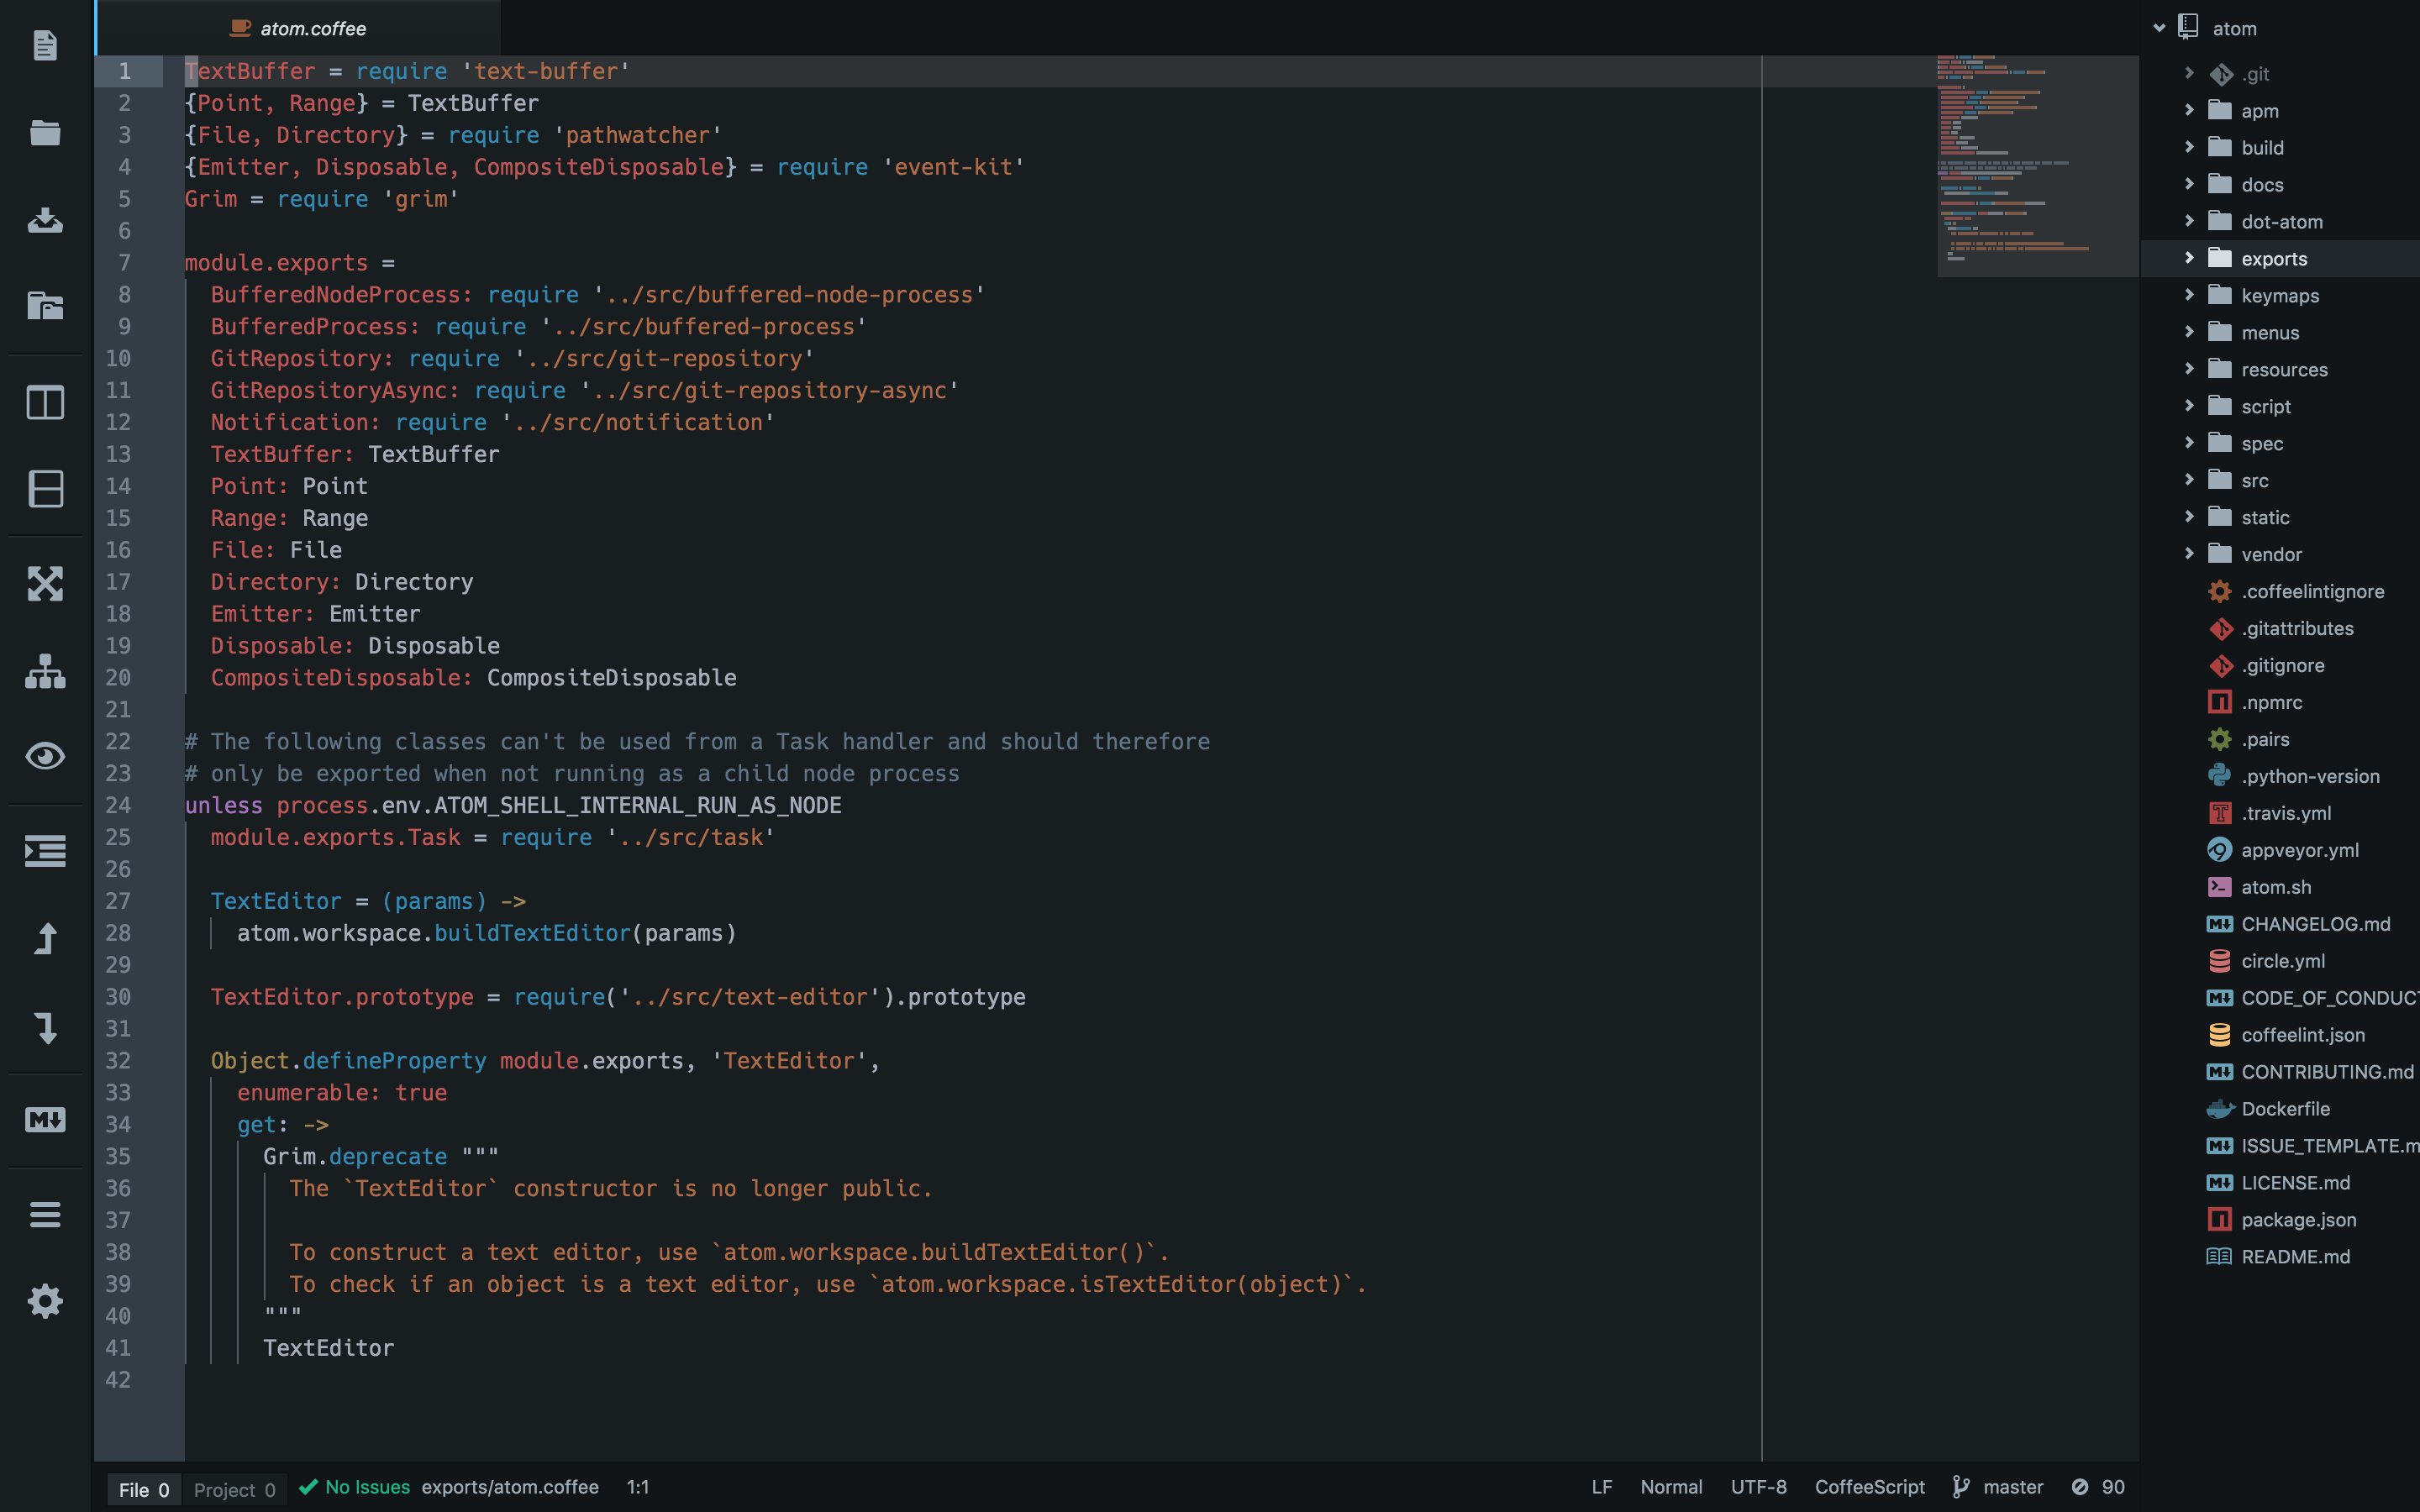Expand the .git folder in file tree
Screen dimensions: 2420x1512
coord(2190,73)
